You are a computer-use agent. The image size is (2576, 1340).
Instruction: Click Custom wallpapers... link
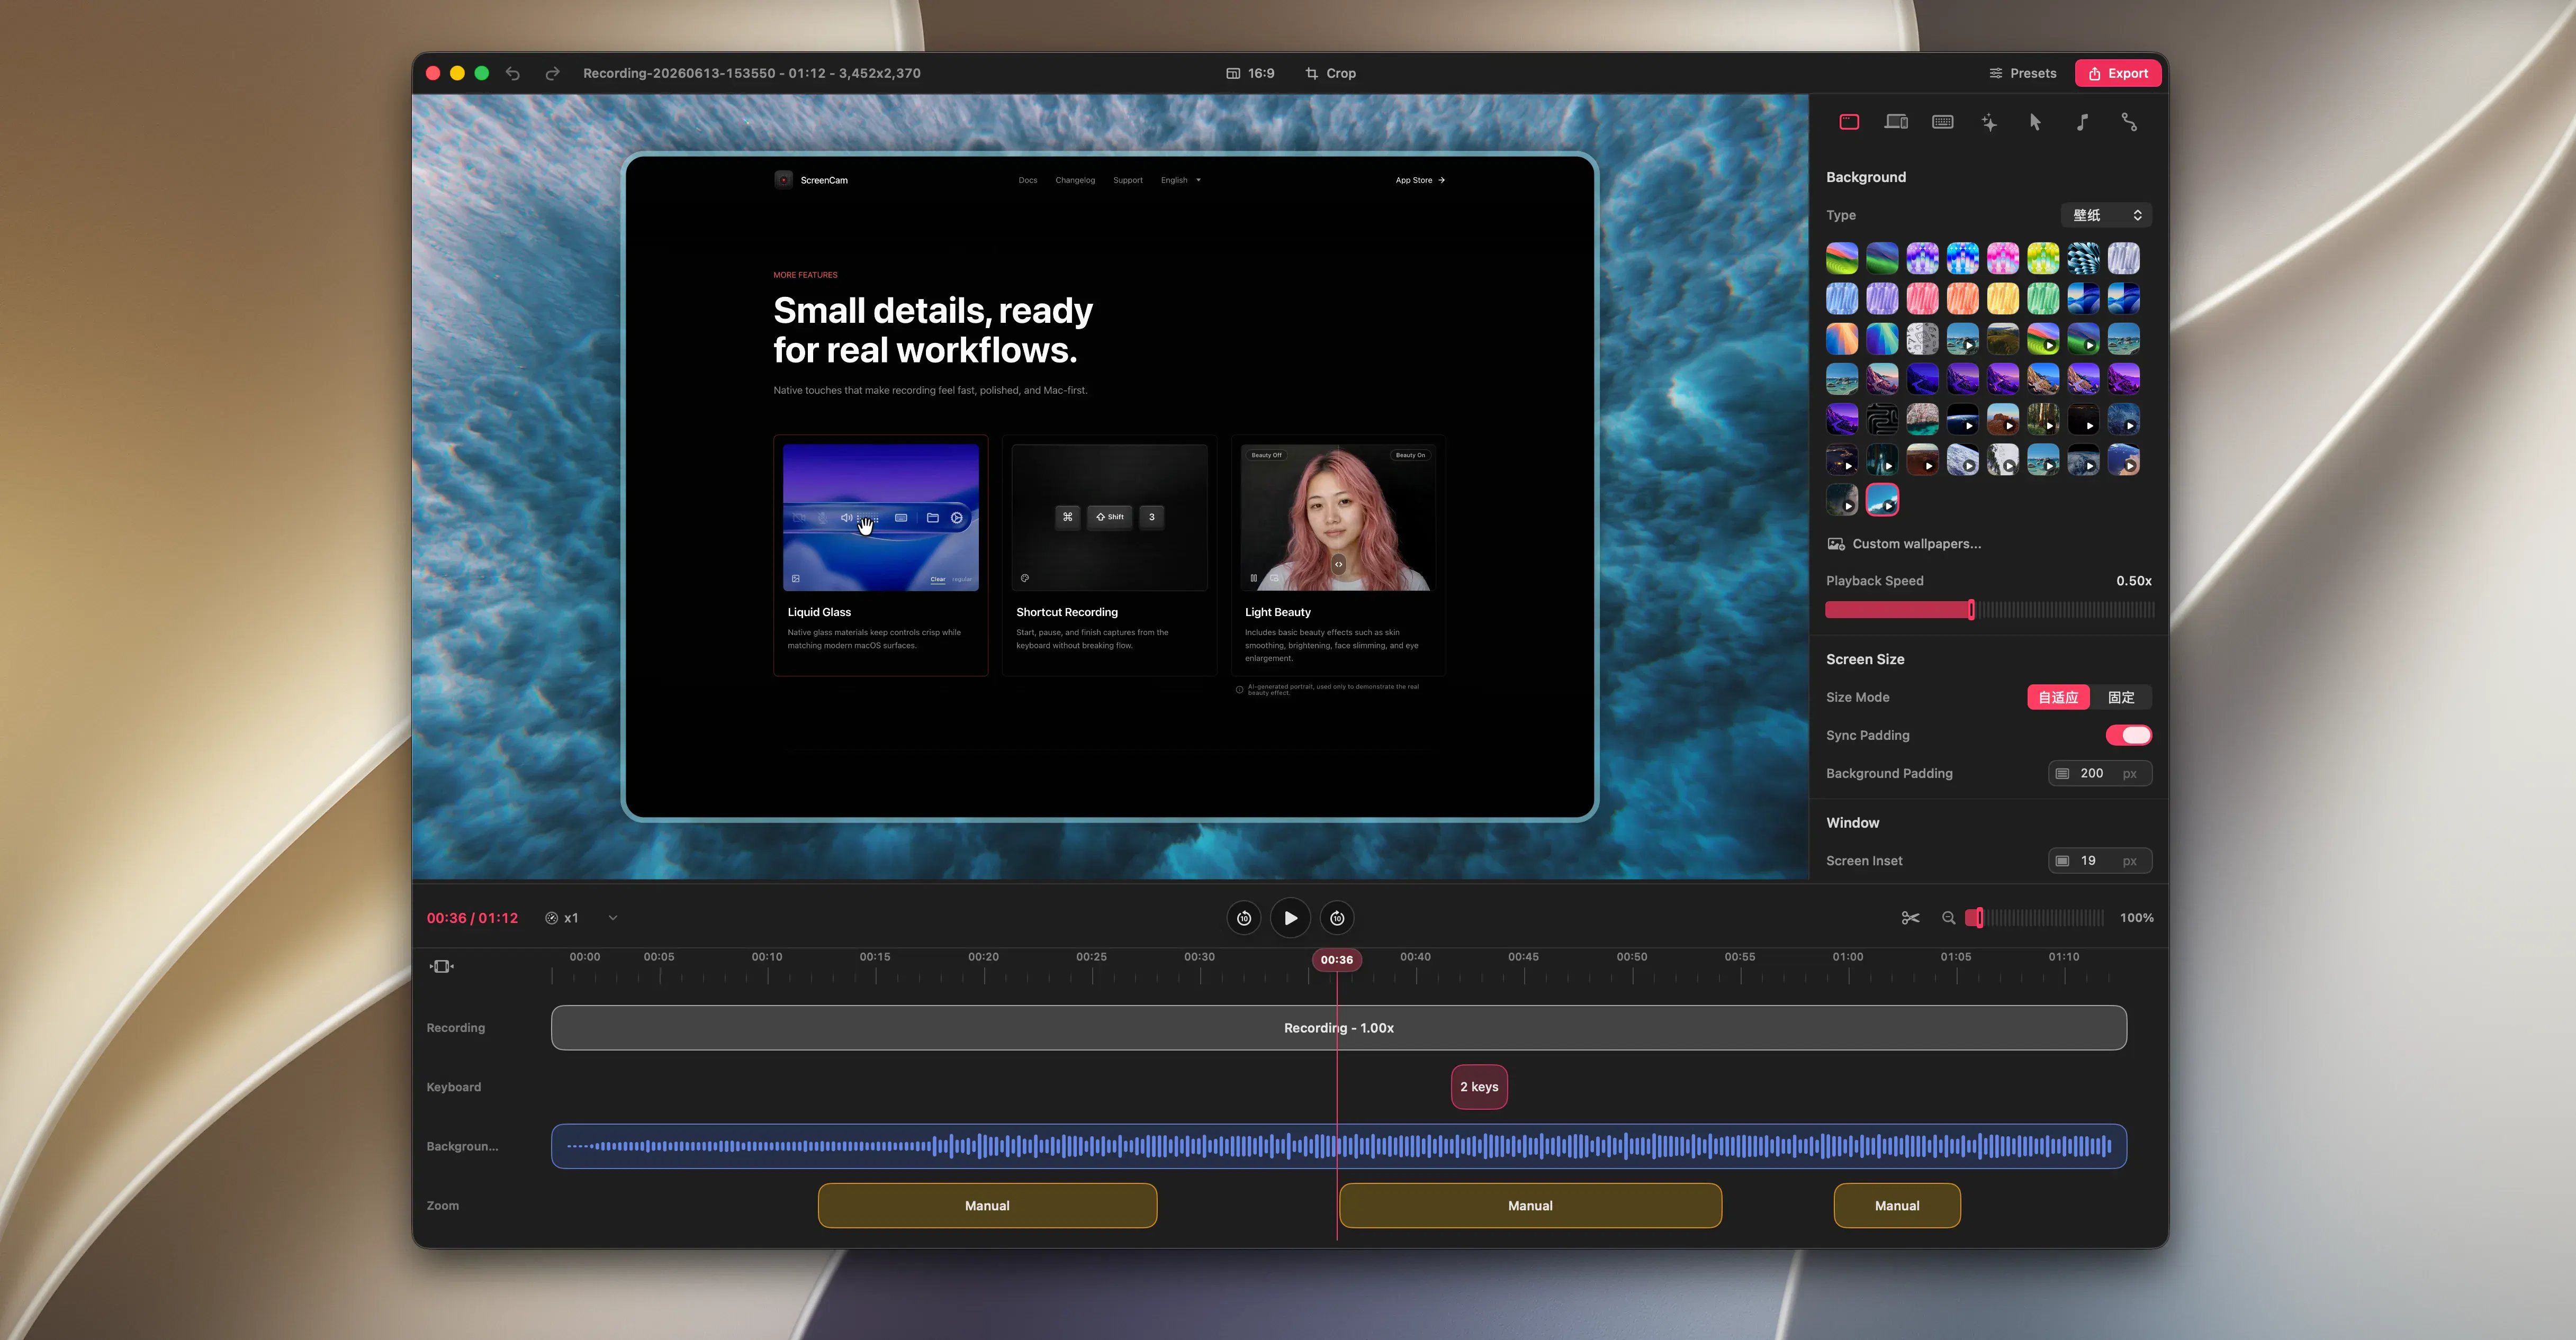click(1916, 544)
